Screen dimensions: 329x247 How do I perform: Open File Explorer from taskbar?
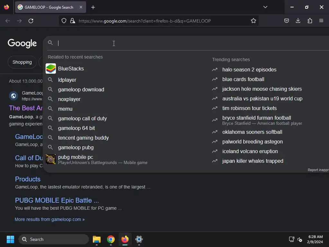tap(97, 239)
